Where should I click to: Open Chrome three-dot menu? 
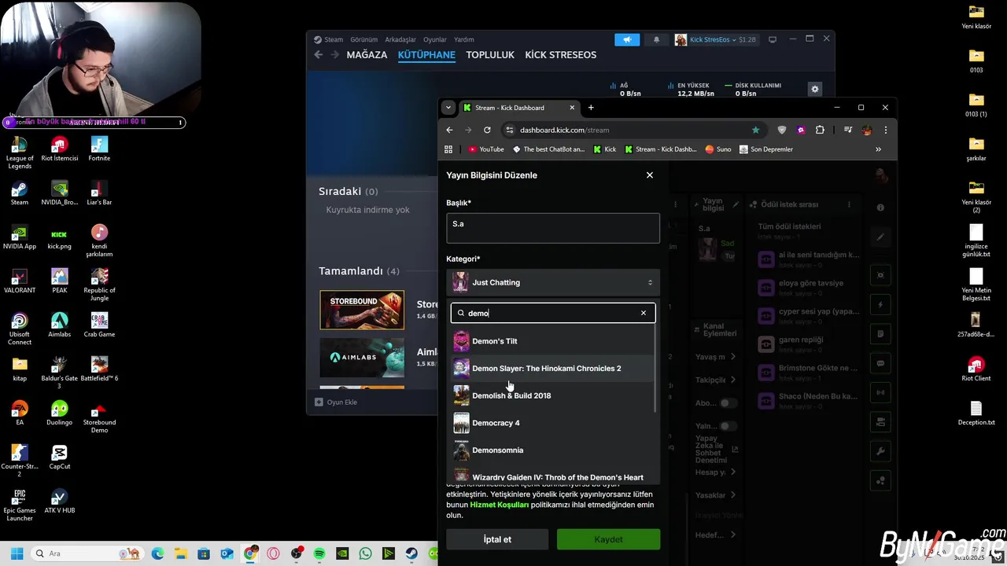[x=885, y=130]
